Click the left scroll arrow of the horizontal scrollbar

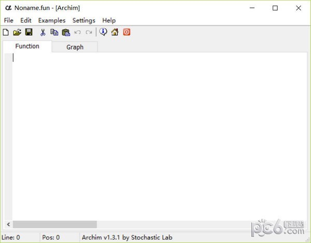8,224
